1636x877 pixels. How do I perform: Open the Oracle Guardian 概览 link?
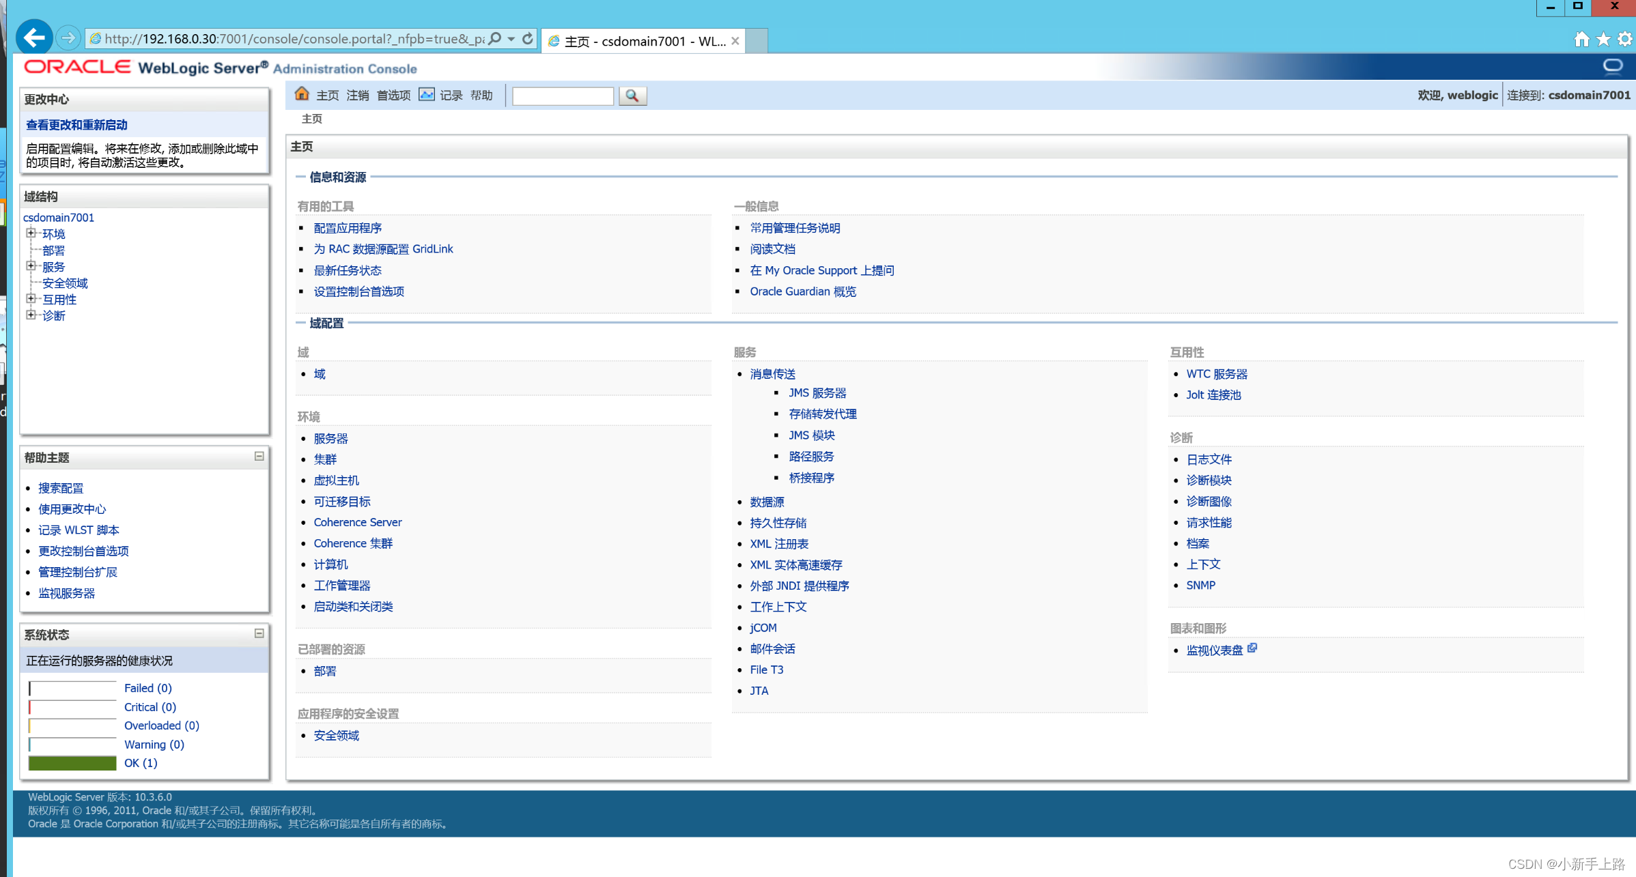[803, 291]
